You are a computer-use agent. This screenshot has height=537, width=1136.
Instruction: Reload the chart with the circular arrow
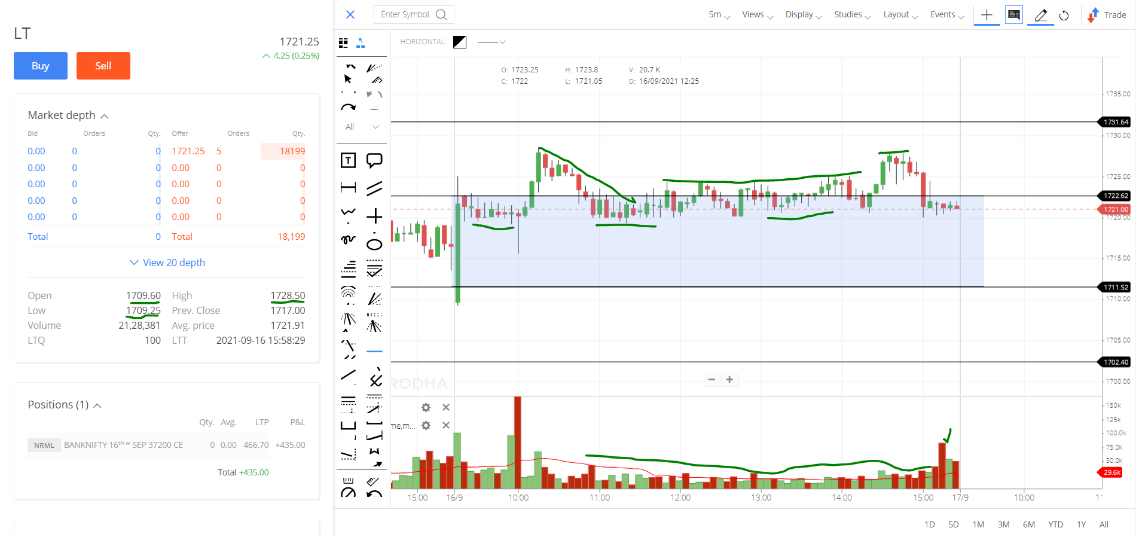pos(1064,16)
